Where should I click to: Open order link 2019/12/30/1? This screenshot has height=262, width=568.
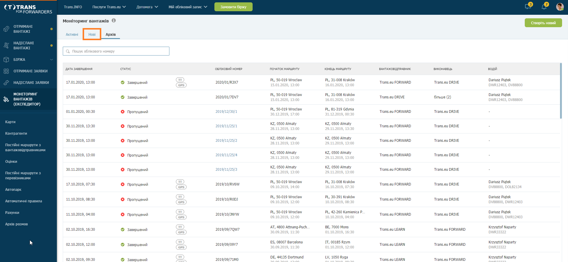[226, 112]
